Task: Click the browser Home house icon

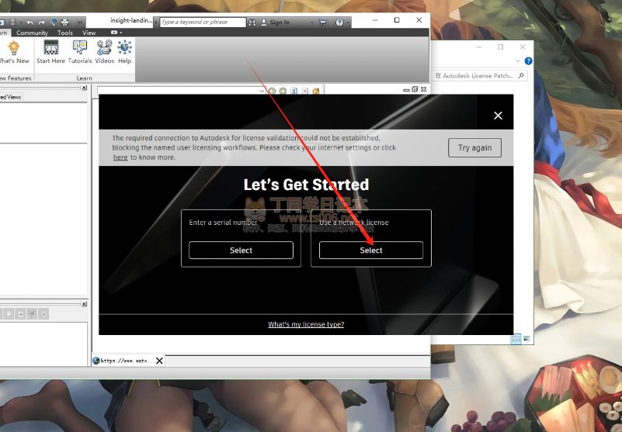Action: [x=316, y=92]
